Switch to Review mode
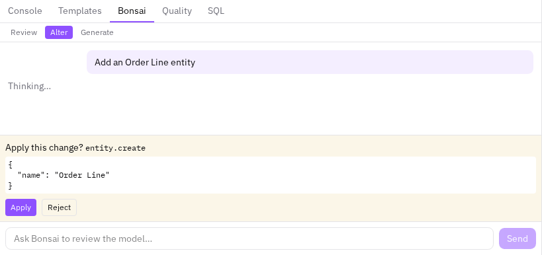This screenshot has width=542, height=255. 24,32
